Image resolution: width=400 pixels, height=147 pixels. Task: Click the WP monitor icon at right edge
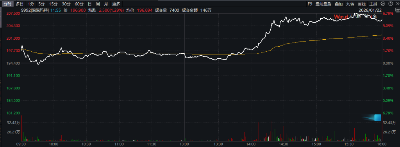pos(398,10)
